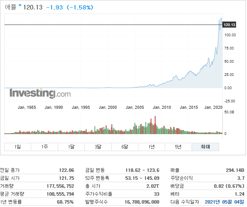The width and height of the screenshot is (247, 207).
Task: Click the Jan, 2010 axis label
Action: [162, 107]
